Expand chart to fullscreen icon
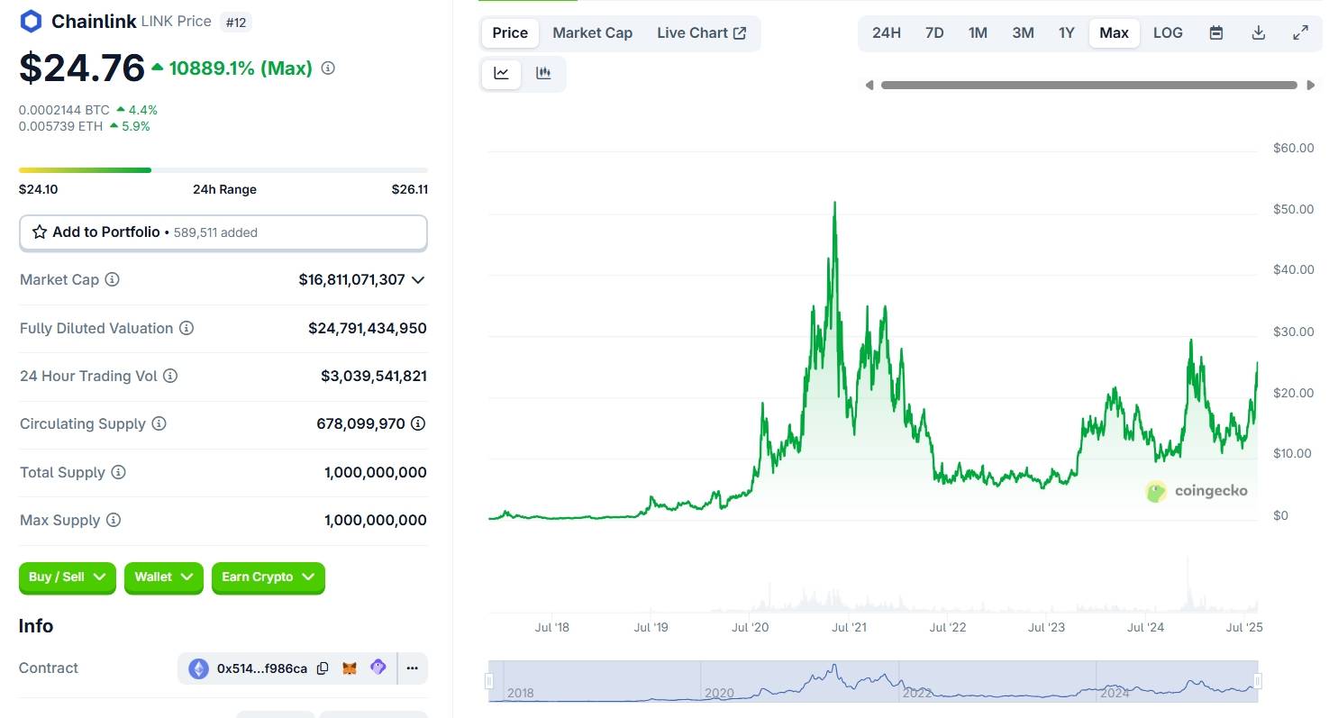Image resolution: width=1329 pixels, height=718 pixels. [x=1301, y=33]
